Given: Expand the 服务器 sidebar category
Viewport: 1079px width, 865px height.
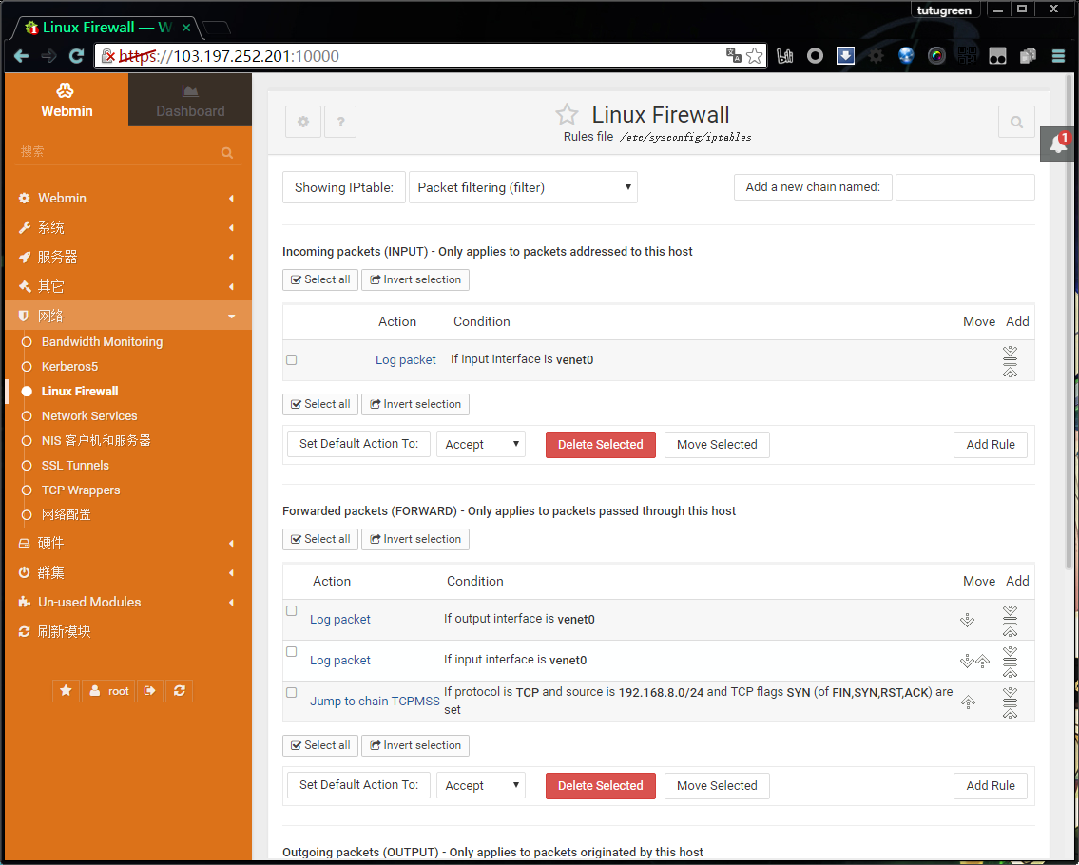Looking at the screenshot, I should coord(127,258).
